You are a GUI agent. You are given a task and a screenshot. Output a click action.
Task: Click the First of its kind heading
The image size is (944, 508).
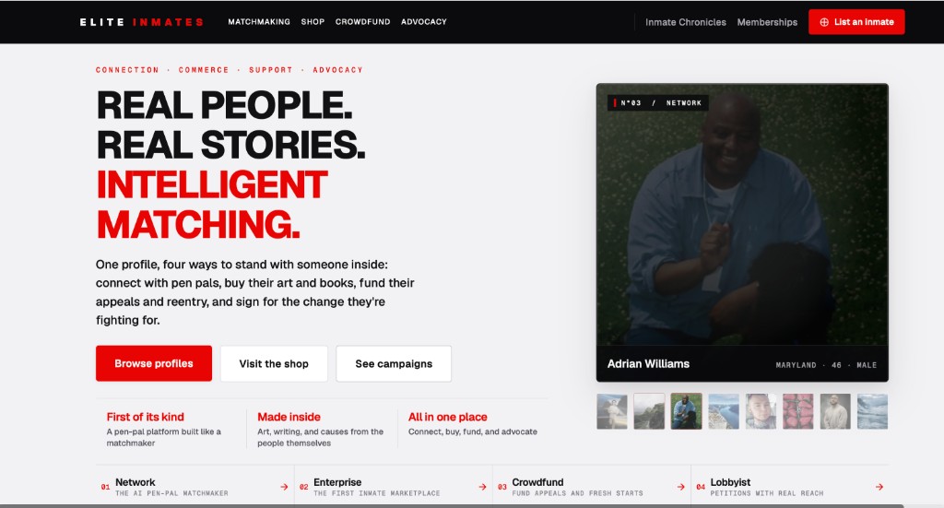pyautogui.click(x=145, y=417)
